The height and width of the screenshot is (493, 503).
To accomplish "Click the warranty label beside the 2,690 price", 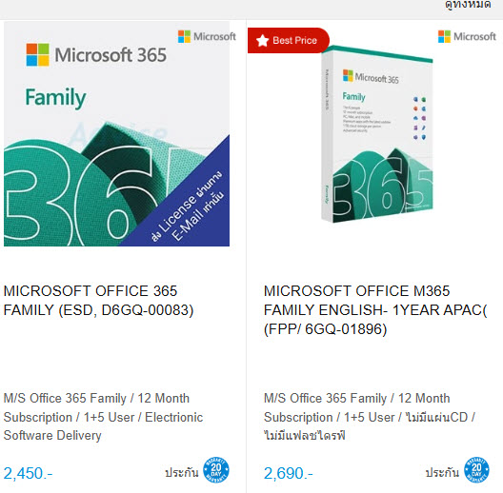I will [x=442, y=472].
